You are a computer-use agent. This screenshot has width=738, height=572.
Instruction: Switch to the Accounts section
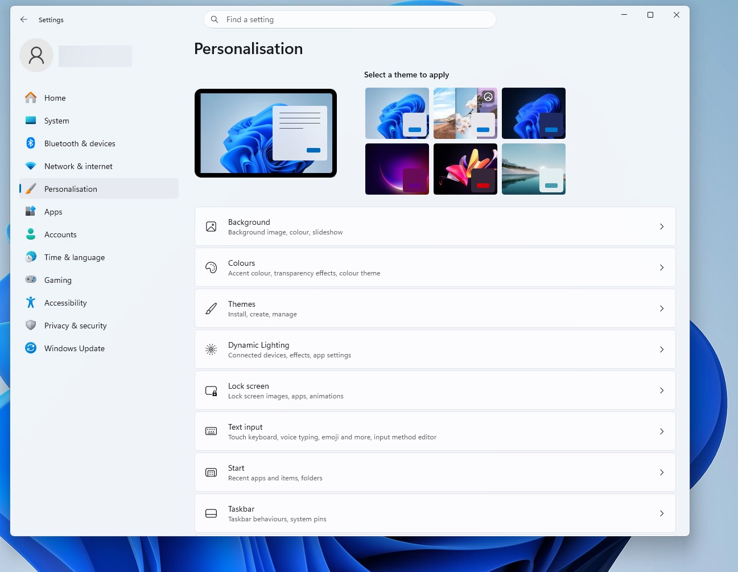pyautogui.click(x=60, y=234)
